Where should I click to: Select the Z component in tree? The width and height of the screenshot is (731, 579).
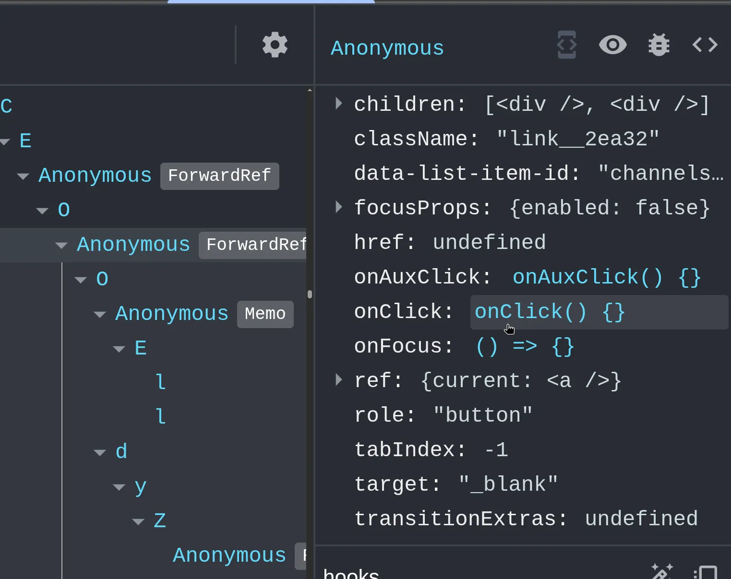[x=160, y=521]
